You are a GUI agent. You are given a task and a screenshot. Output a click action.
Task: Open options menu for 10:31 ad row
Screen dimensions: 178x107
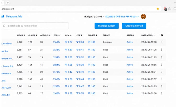[162, 72]
